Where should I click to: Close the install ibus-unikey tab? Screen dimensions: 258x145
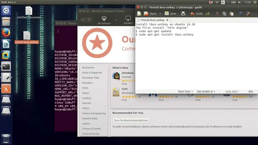pos(167,20)
